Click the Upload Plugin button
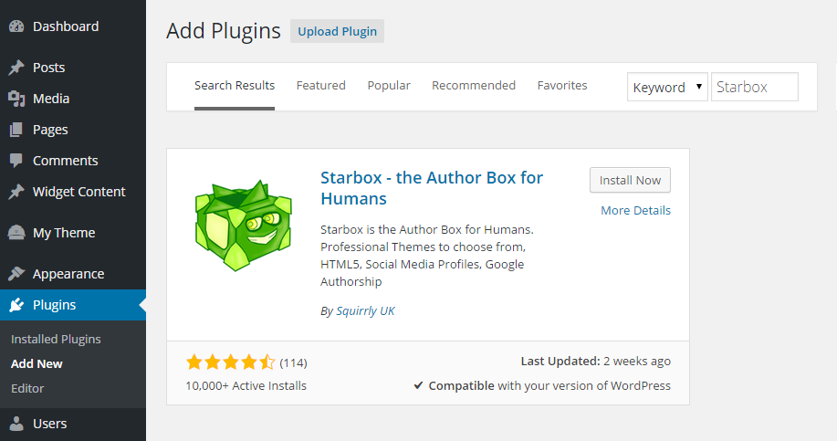 point(337,31)
